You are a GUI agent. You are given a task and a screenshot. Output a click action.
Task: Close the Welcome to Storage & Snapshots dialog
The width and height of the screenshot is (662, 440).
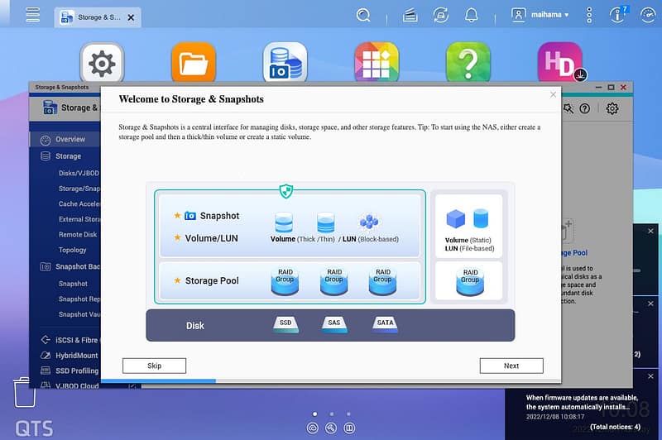coord(553,94)
